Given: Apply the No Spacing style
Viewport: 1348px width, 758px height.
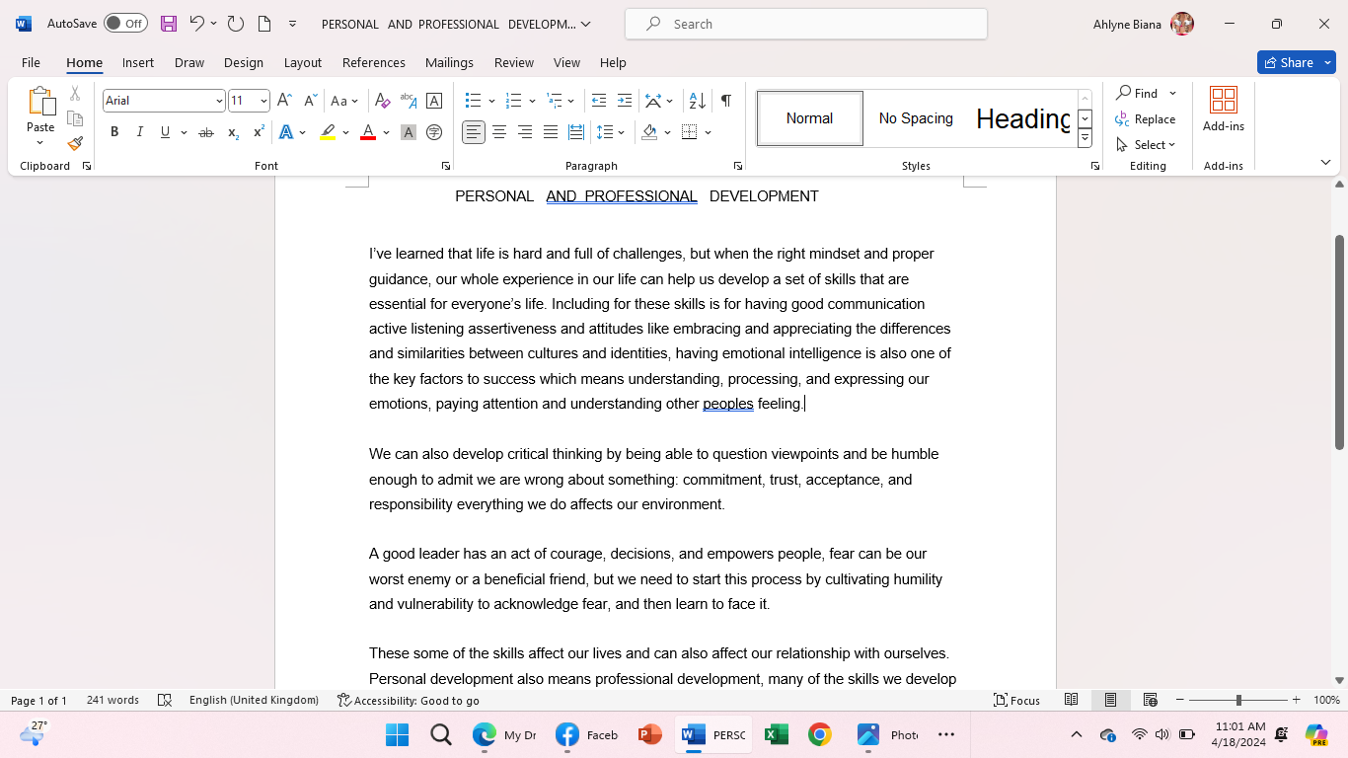Looking at the screenshot, I should pos(916,118).
